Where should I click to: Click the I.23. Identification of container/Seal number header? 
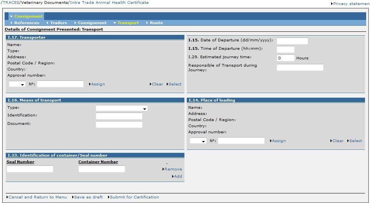95,155
